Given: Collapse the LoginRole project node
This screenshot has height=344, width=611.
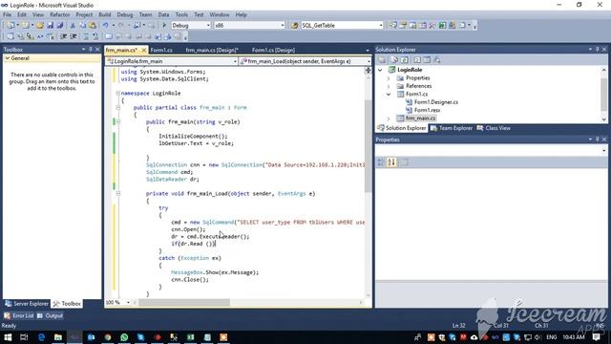Looking at the screenshot, I should click(x=380, y=70).
